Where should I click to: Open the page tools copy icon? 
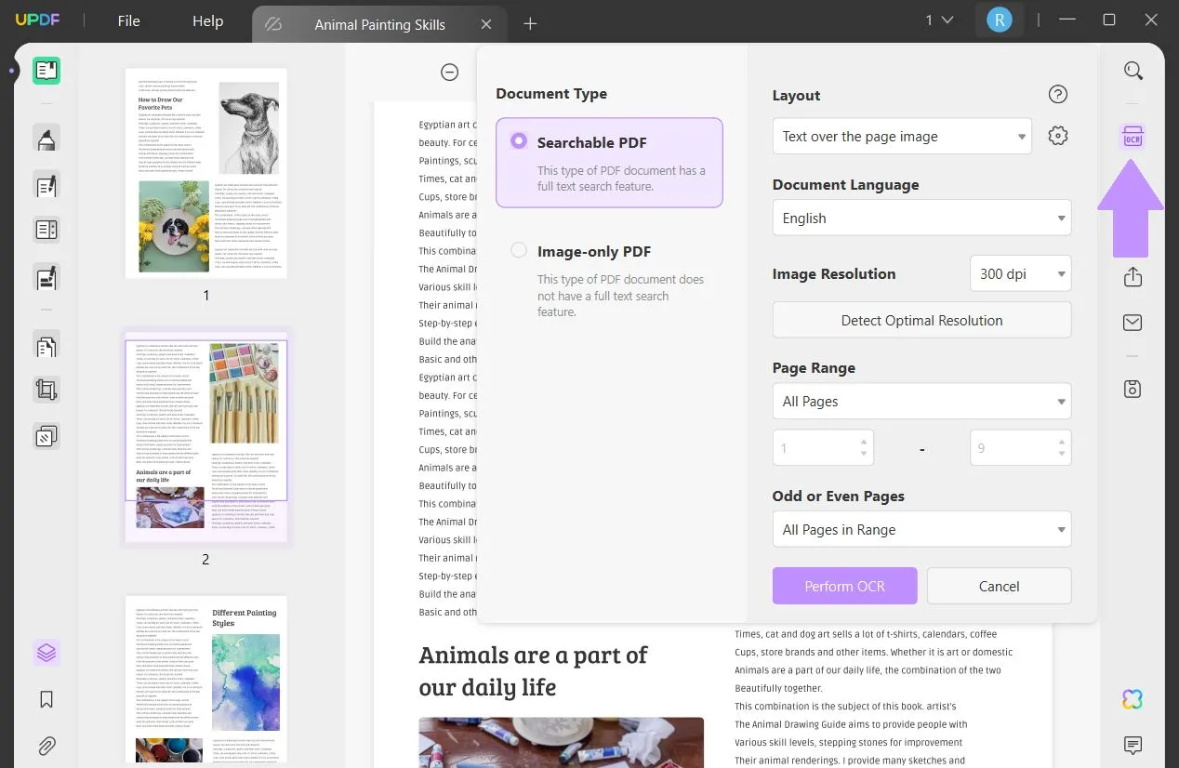pyautogui.click(x=46, y=346)
